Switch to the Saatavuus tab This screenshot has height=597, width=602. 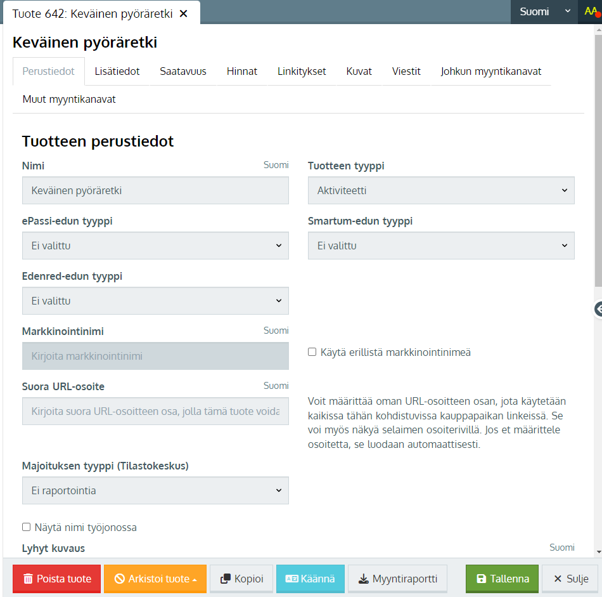click(183, 71)
